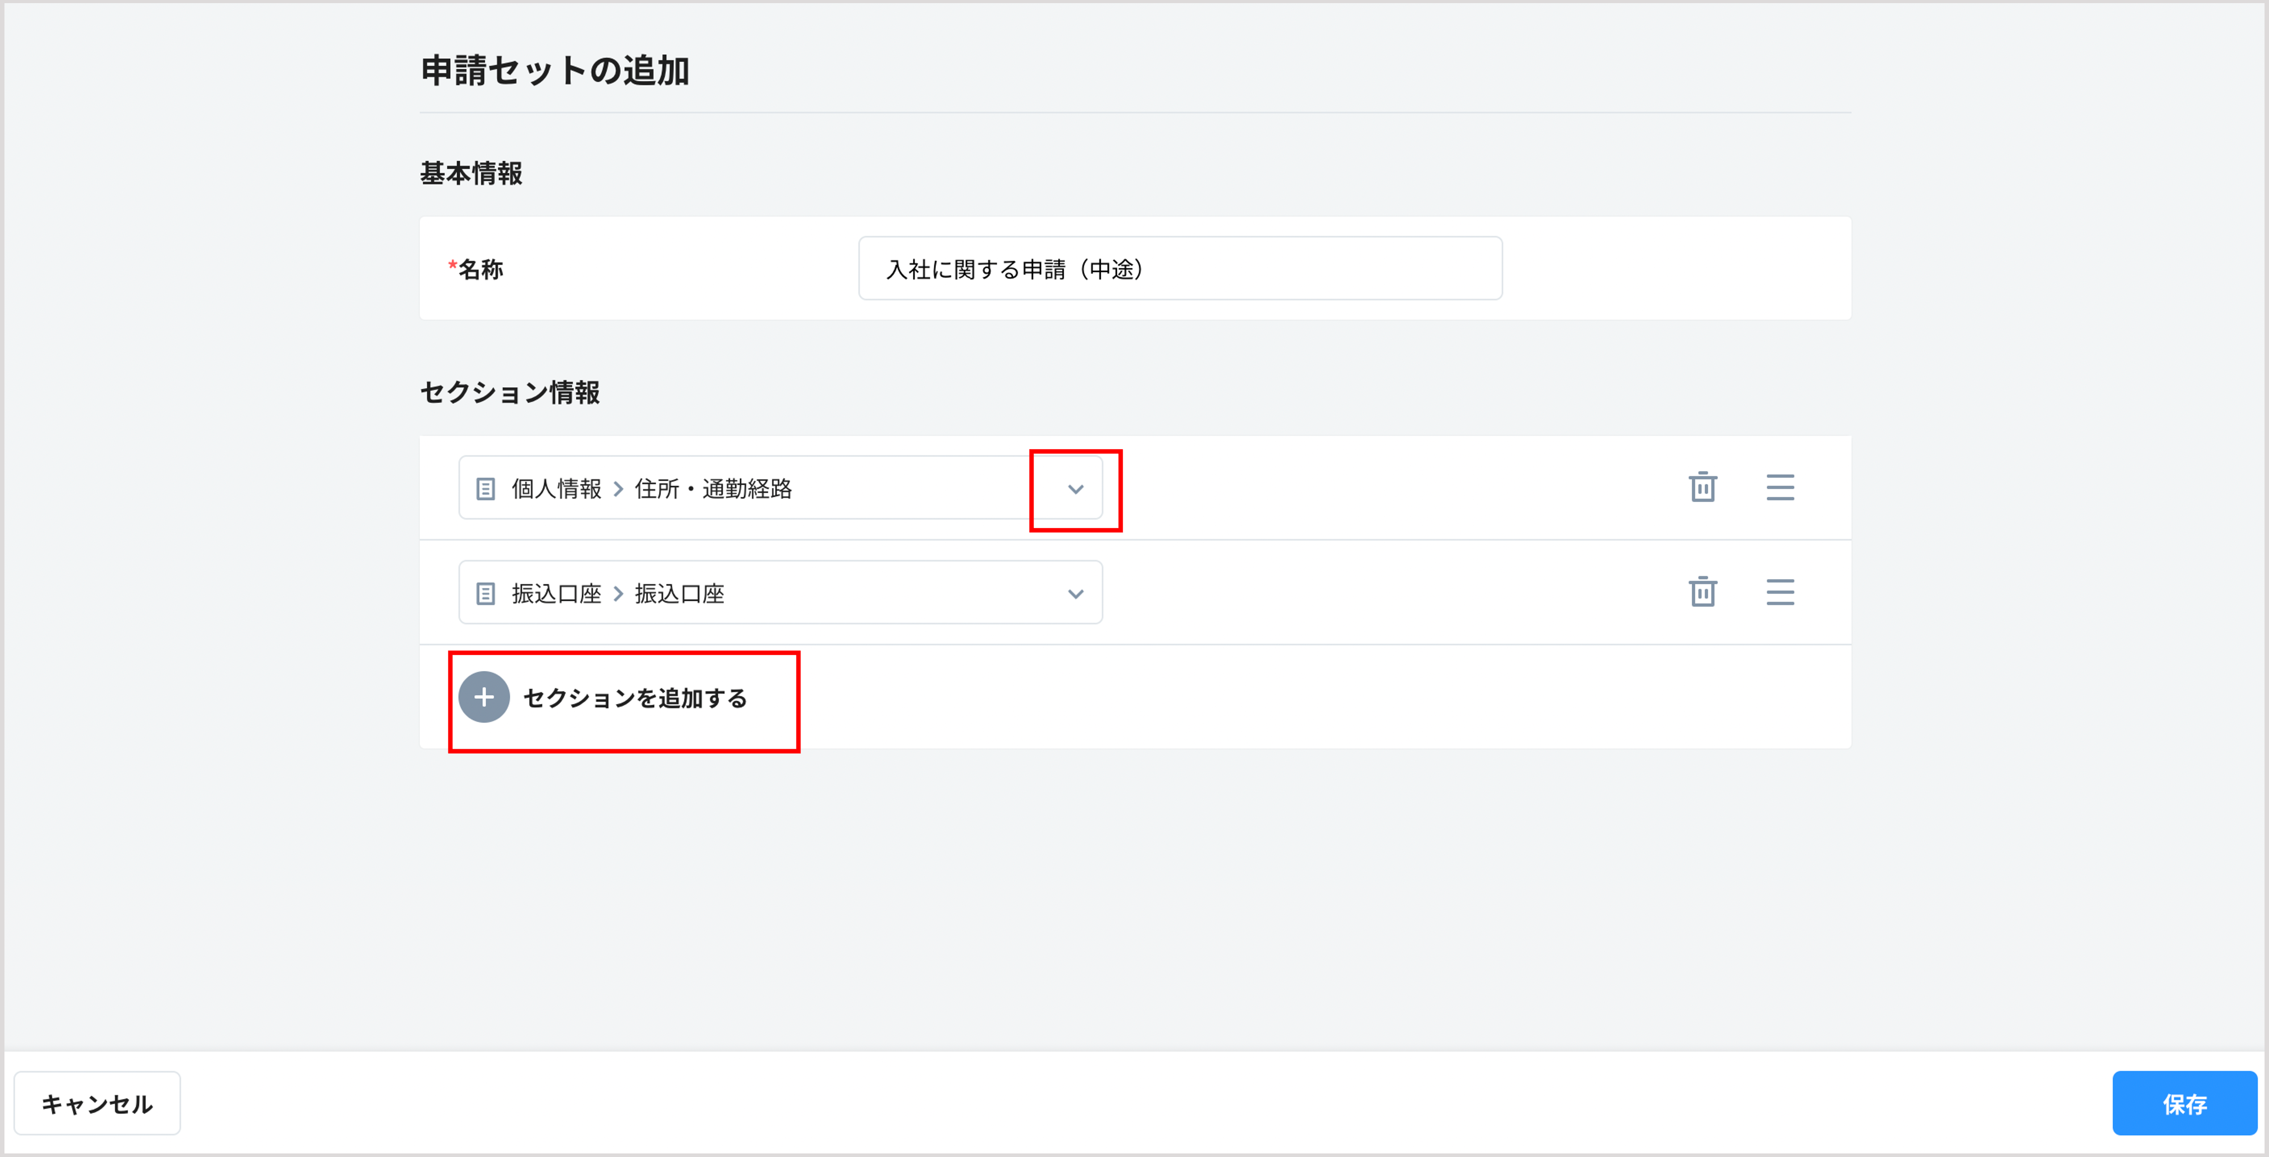Click the round plus icon
The image size is (2269, 1157).
coord(484,697)
